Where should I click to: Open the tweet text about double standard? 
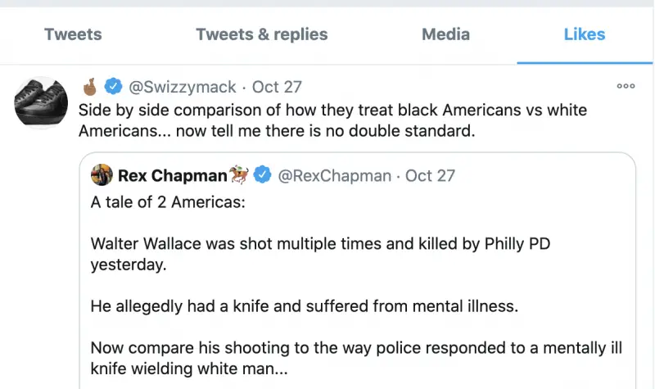(x=333, y=120)
